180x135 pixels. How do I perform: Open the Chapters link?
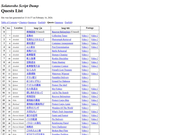pyautogui.click(x=23, y=23)
